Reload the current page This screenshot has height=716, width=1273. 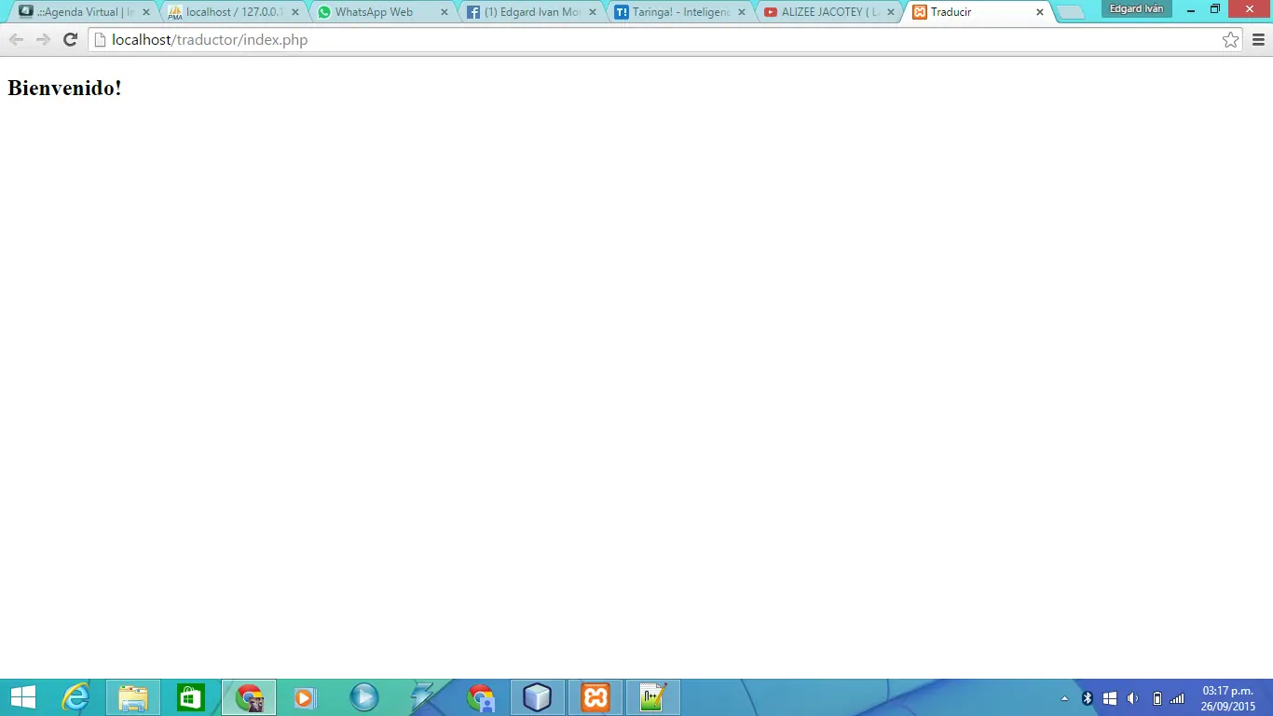(70, 40)
